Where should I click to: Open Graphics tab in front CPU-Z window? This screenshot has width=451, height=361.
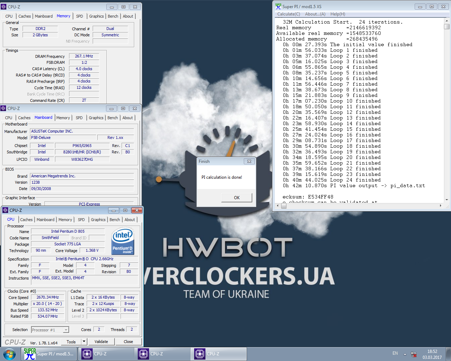click(x=98, y=220)
